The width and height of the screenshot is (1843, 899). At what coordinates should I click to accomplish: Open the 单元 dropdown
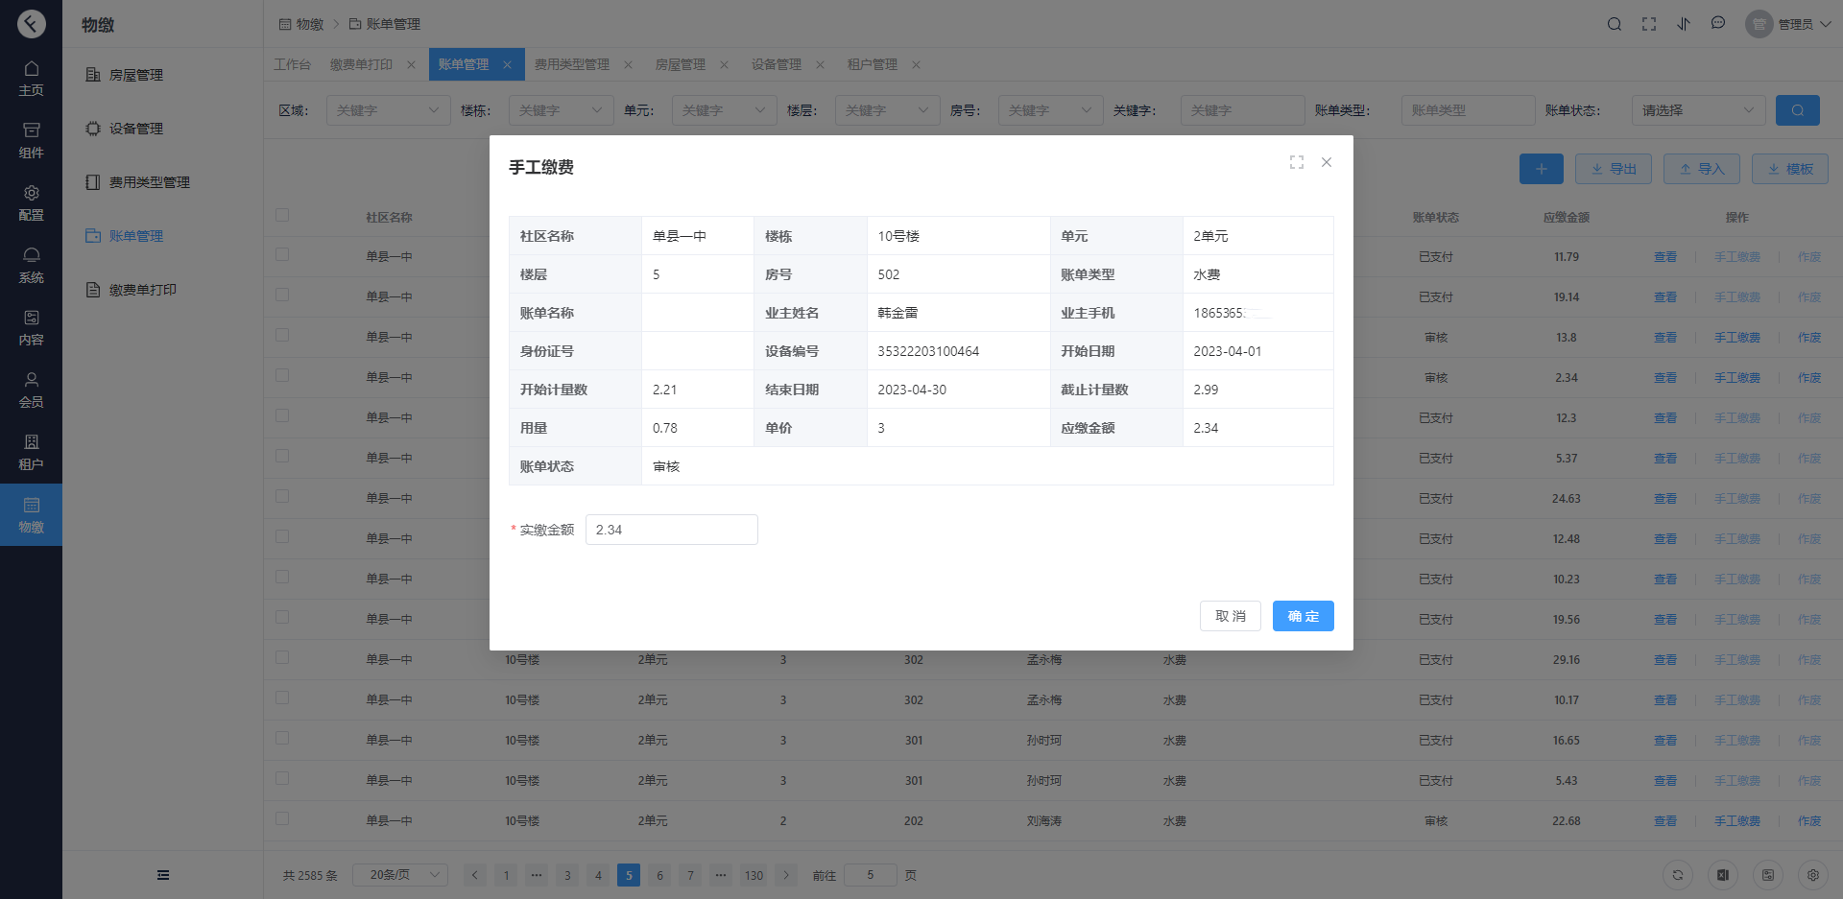coord(725,110)
